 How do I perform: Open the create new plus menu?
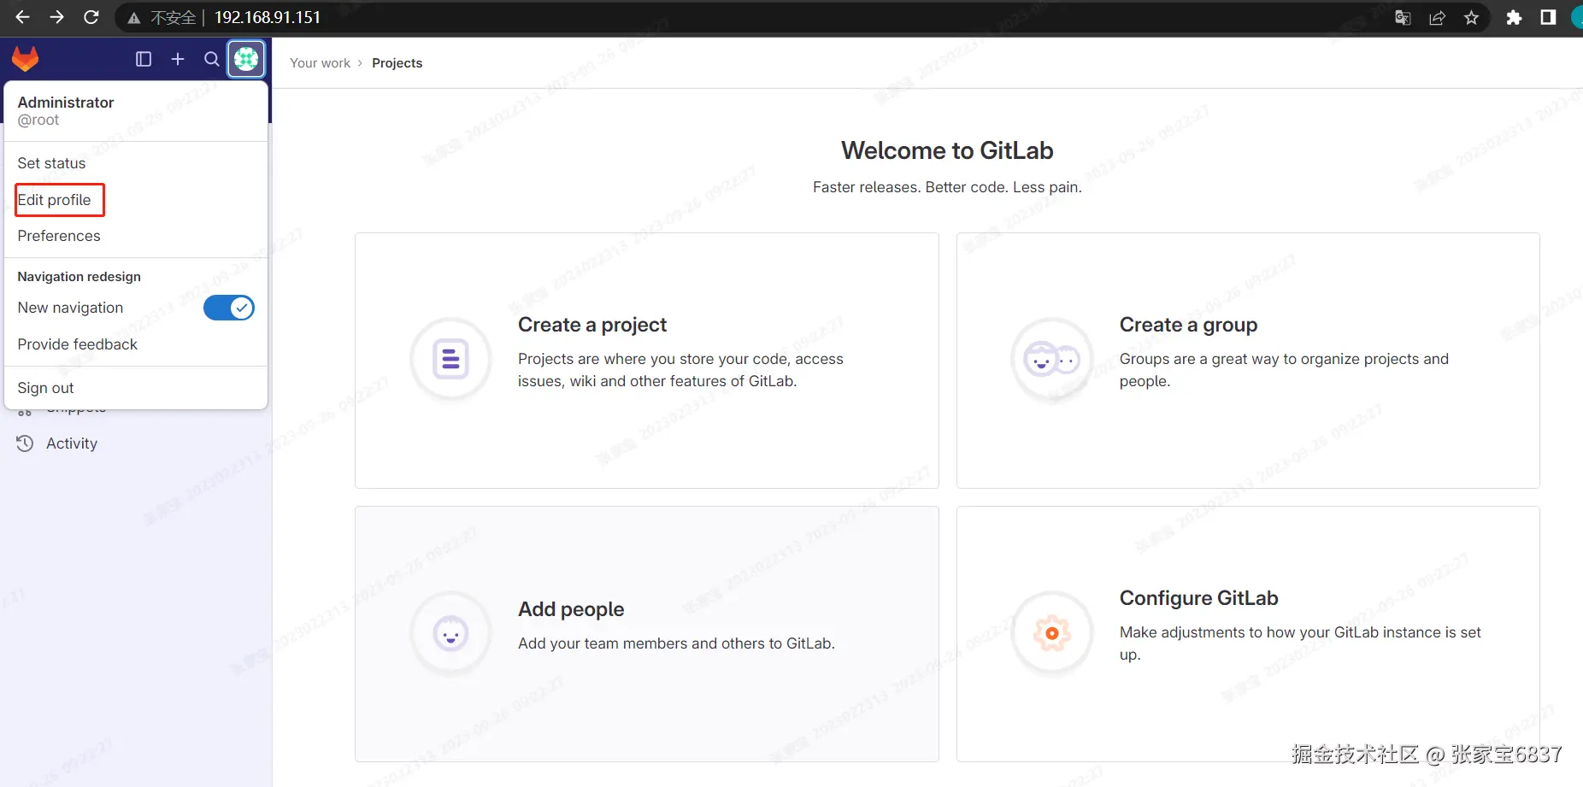(x=178, y=59)
